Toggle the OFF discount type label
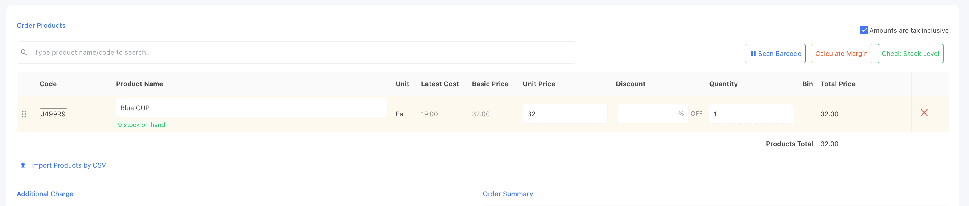 point(696,113)
